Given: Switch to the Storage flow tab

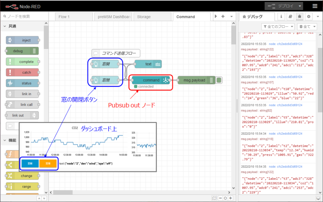Looking at the screenshot, I should (x=144, y=17).
